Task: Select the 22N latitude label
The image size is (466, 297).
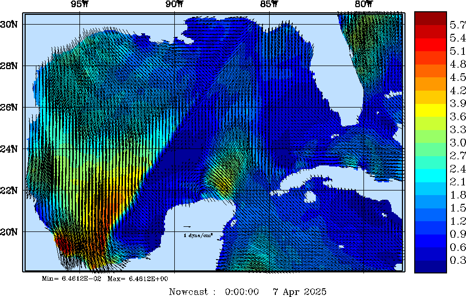Action: pos(9,190)
